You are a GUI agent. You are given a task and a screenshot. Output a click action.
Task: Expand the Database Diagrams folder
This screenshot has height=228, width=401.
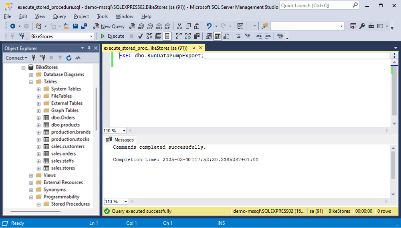(x=31, y=75)
